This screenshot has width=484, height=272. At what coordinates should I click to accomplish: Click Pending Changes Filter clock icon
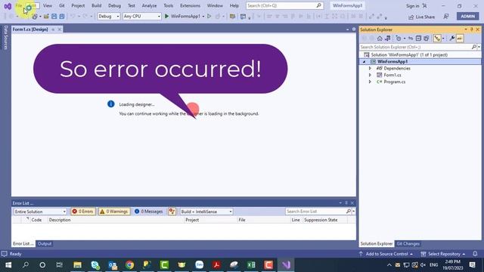399,39
